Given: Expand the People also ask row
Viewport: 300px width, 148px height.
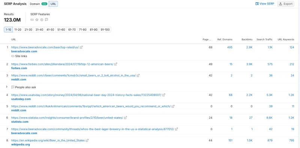Looking at the screenshot, I should pyautogui.click(x=7, y=87).
